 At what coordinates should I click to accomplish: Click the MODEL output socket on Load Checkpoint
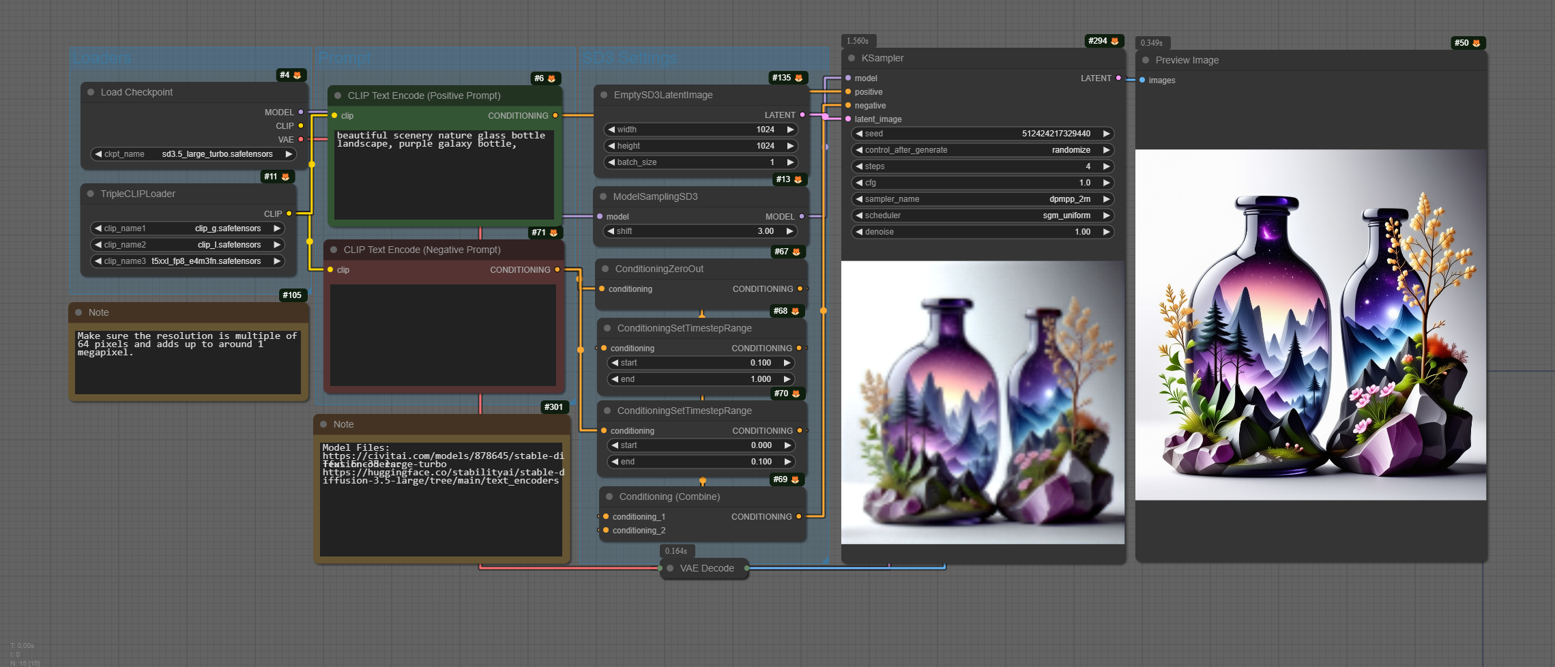point(301,112)
